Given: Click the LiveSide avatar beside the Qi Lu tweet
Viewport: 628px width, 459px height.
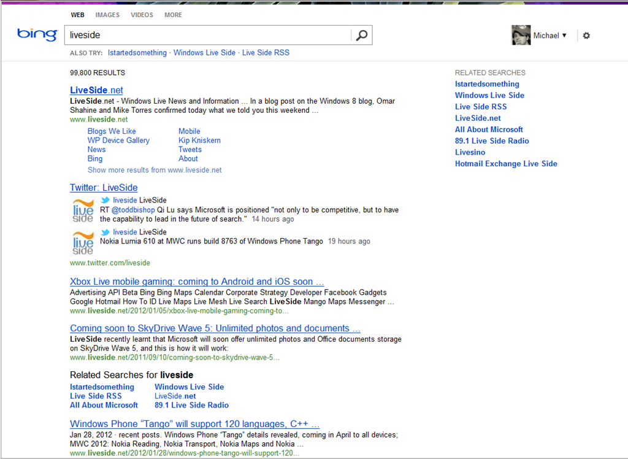Looking at the screenshot, I should 83,210.
